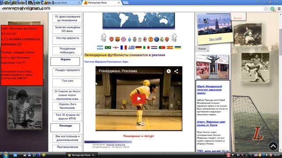Click the player tags link Кантона Марадона Роналдиньо Анри

[106, 62]
